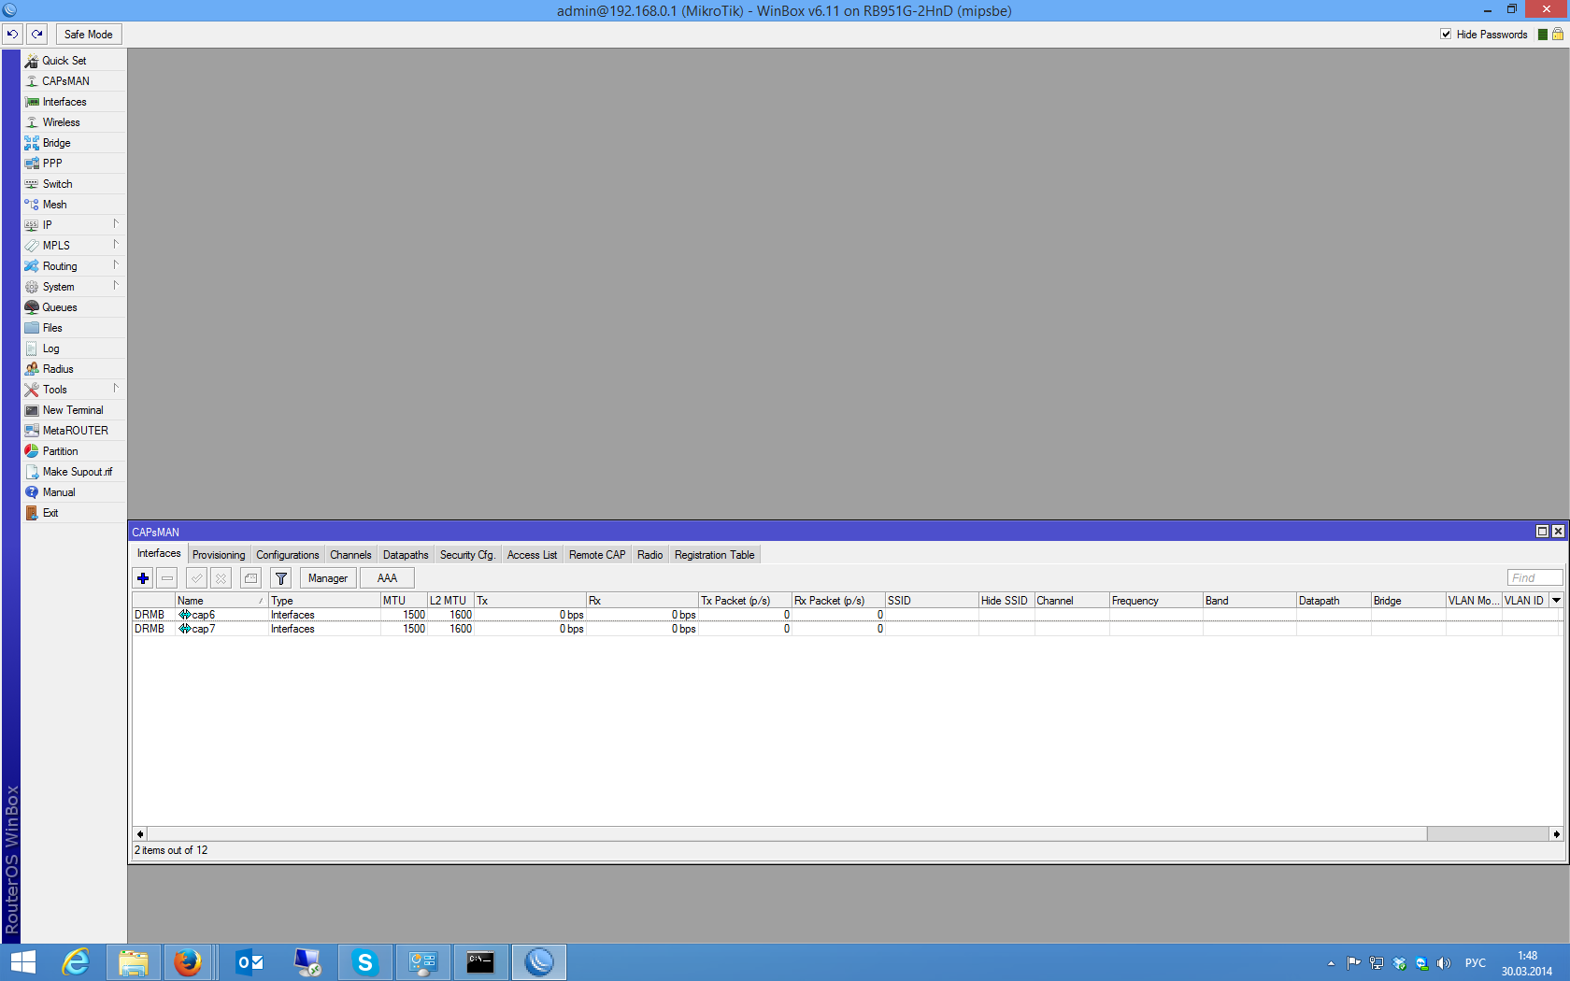Expand the Tools submenu
The height and width of the screenshot is (981, 1570).
[73, 390]
